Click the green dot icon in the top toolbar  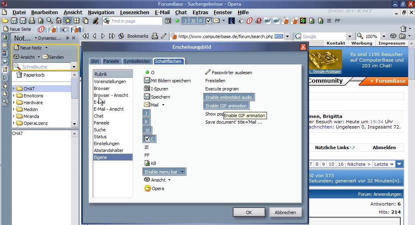click(177, 21)
